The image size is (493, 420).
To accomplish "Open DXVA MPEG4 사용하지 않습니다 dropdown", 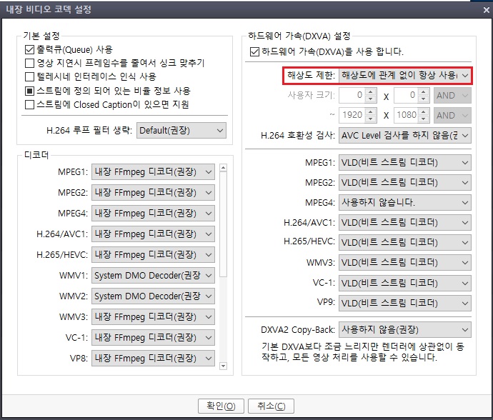I will pyautogui.click(x=405, y=202).
